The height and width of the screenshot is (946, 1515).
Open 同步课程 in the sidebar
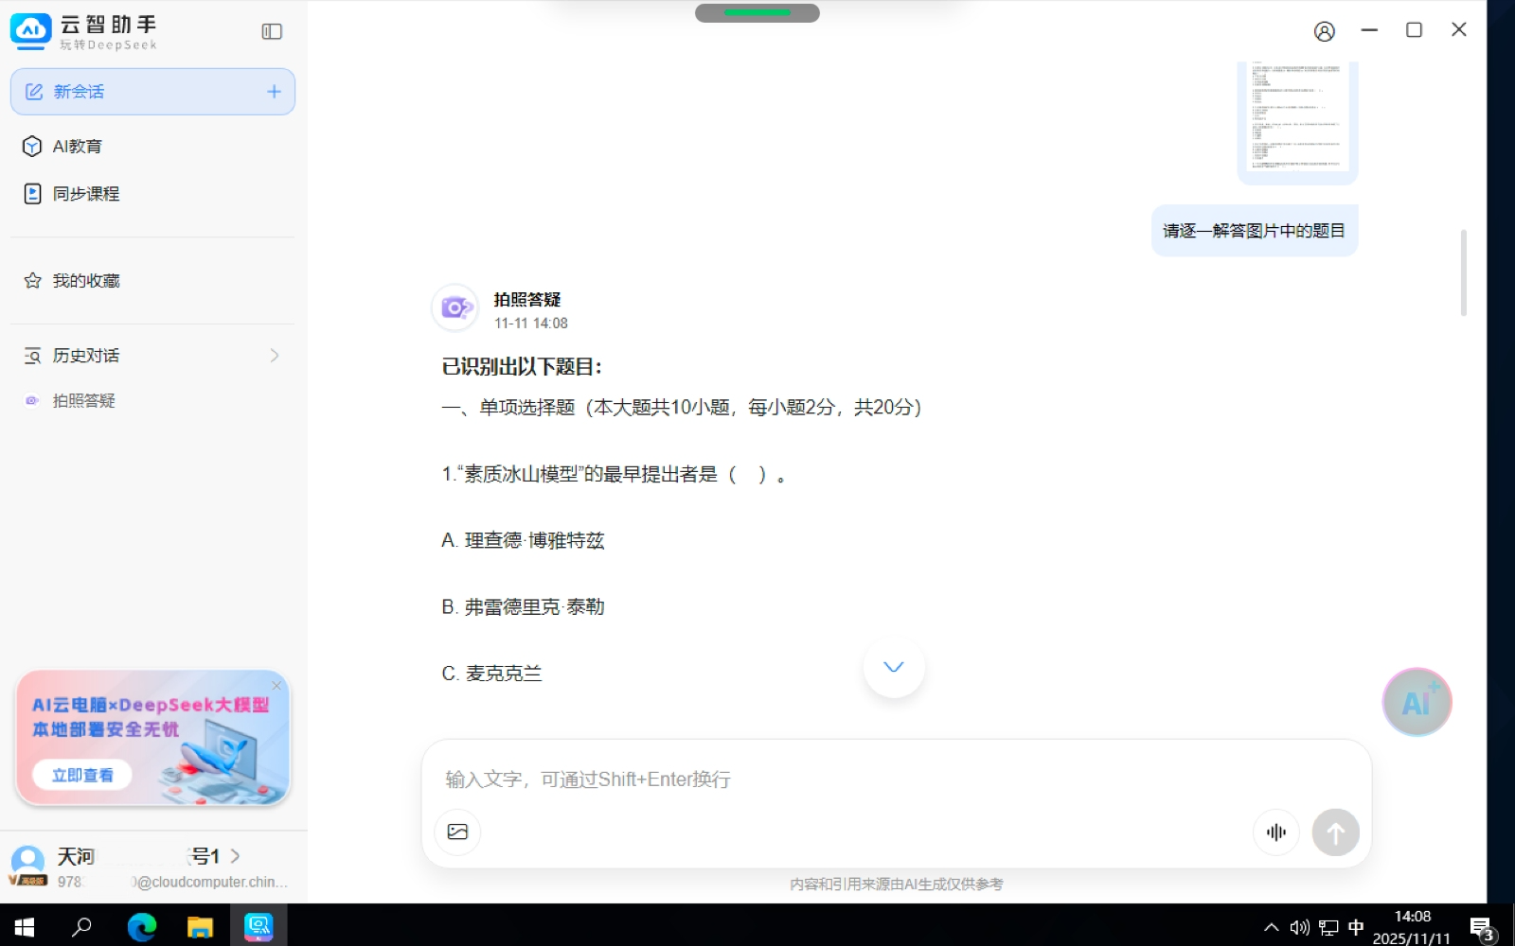tap(85, 194)
